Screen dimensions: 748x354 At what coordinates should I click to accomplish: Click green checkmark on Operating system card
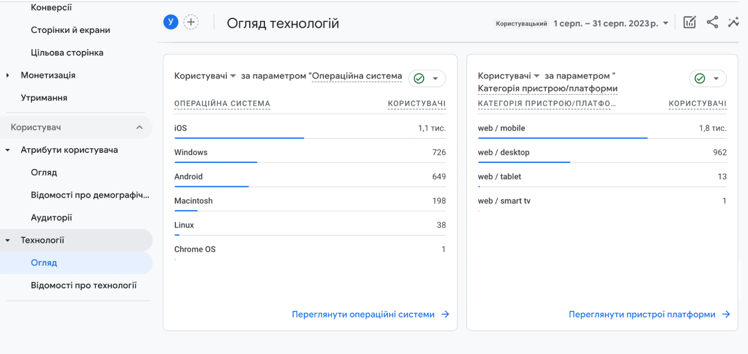[419, 79]
